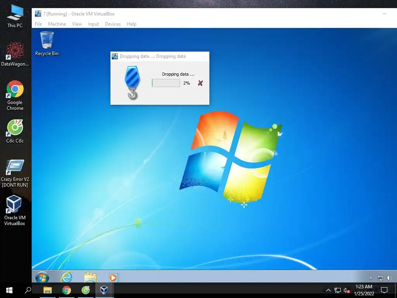Click host tray network icon

[x=338, y=290]
